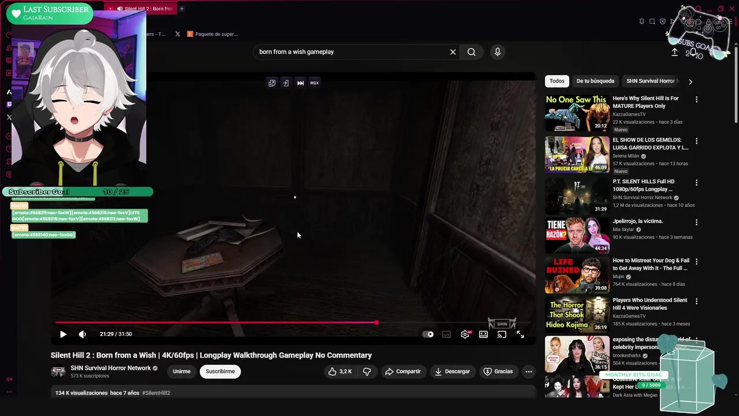Click the browser pin extension icon
The height and width of the screenshot is (416, 739).
point(641,21)
